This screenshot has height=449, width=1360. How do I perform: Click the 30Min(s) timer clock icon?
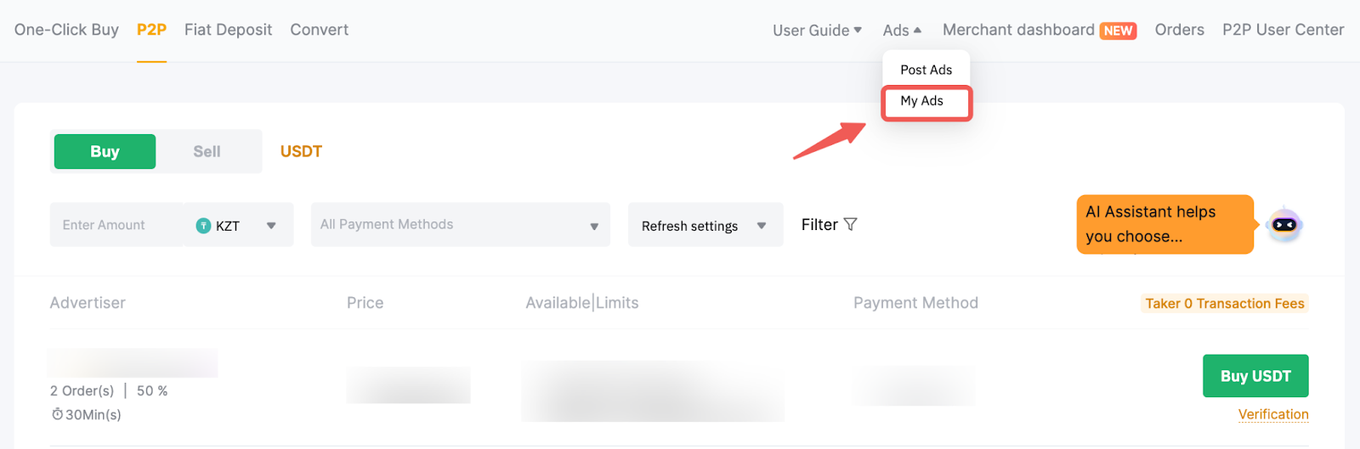(x=57, y=415)
